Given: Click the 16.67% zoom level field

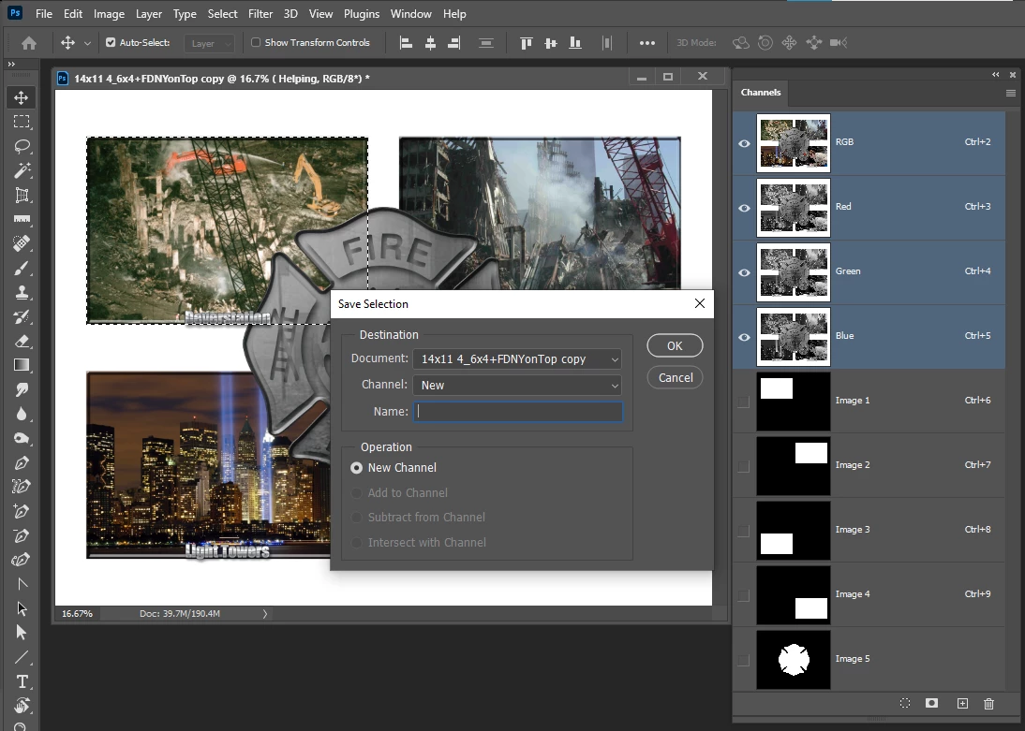Looking at the screenshot, I should tap(77, 613).
